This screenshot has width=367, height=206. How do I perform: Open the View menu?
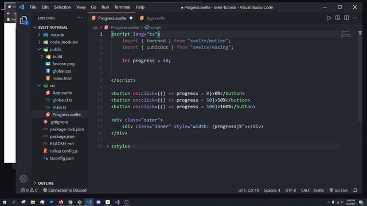pyautogui.click(x=81, y=7)
